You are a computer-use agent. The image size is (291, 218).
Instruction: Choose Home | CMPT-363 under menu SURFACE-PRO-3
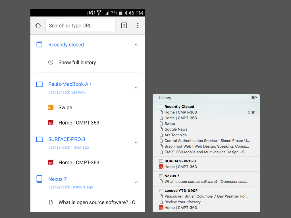point(206,167)
